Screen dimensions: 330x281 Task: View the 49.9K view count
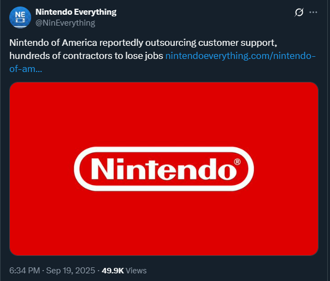(113, 271)
